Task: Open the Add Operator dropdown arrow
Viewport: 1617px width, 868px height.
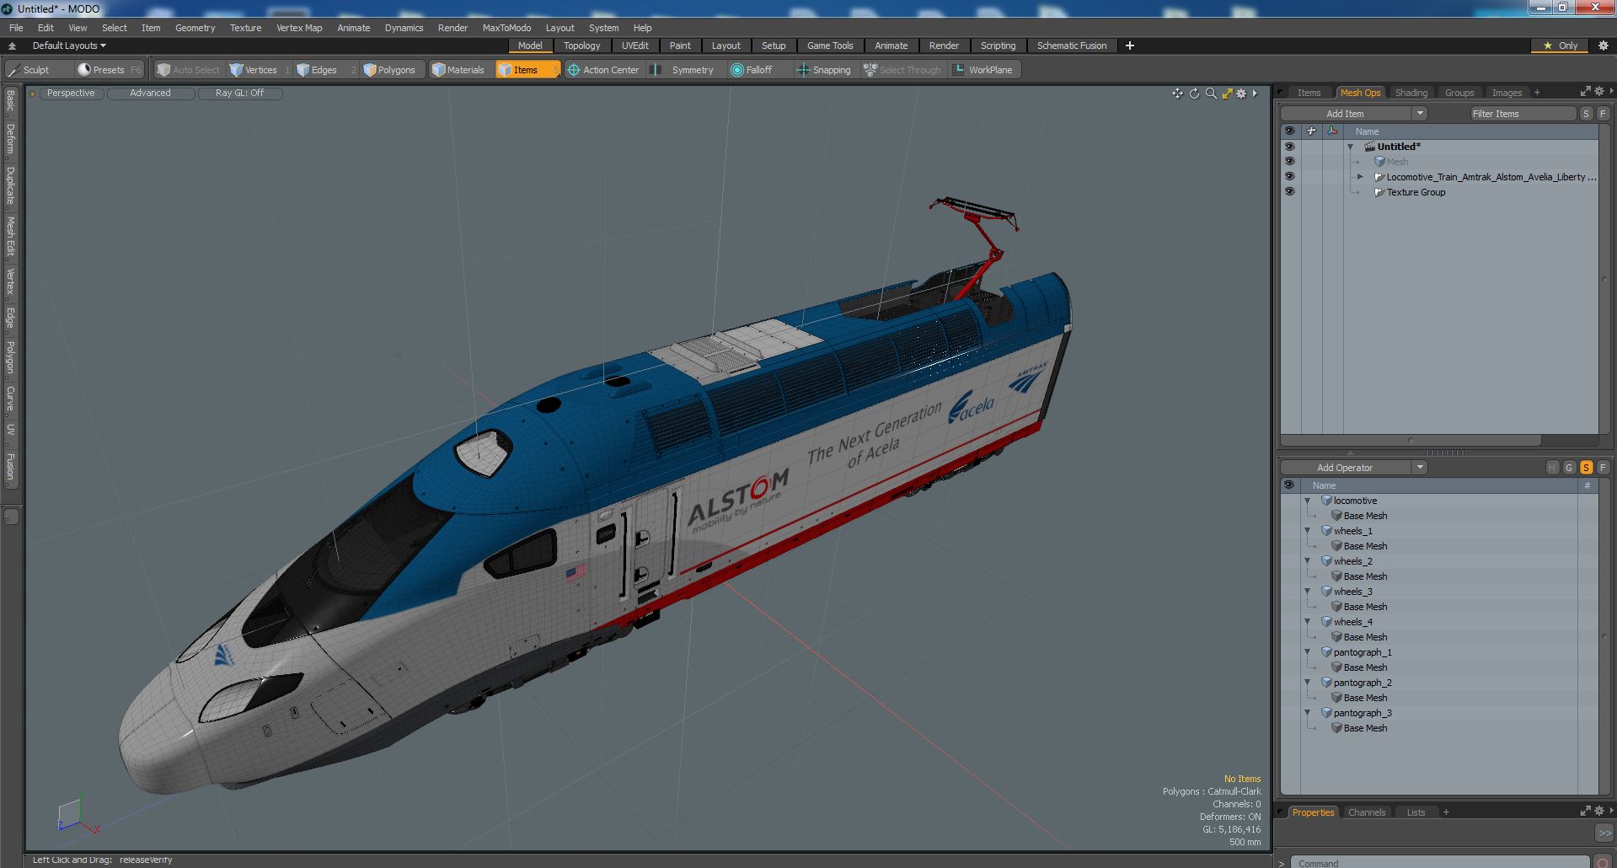Action: (x=1420, y=468)
